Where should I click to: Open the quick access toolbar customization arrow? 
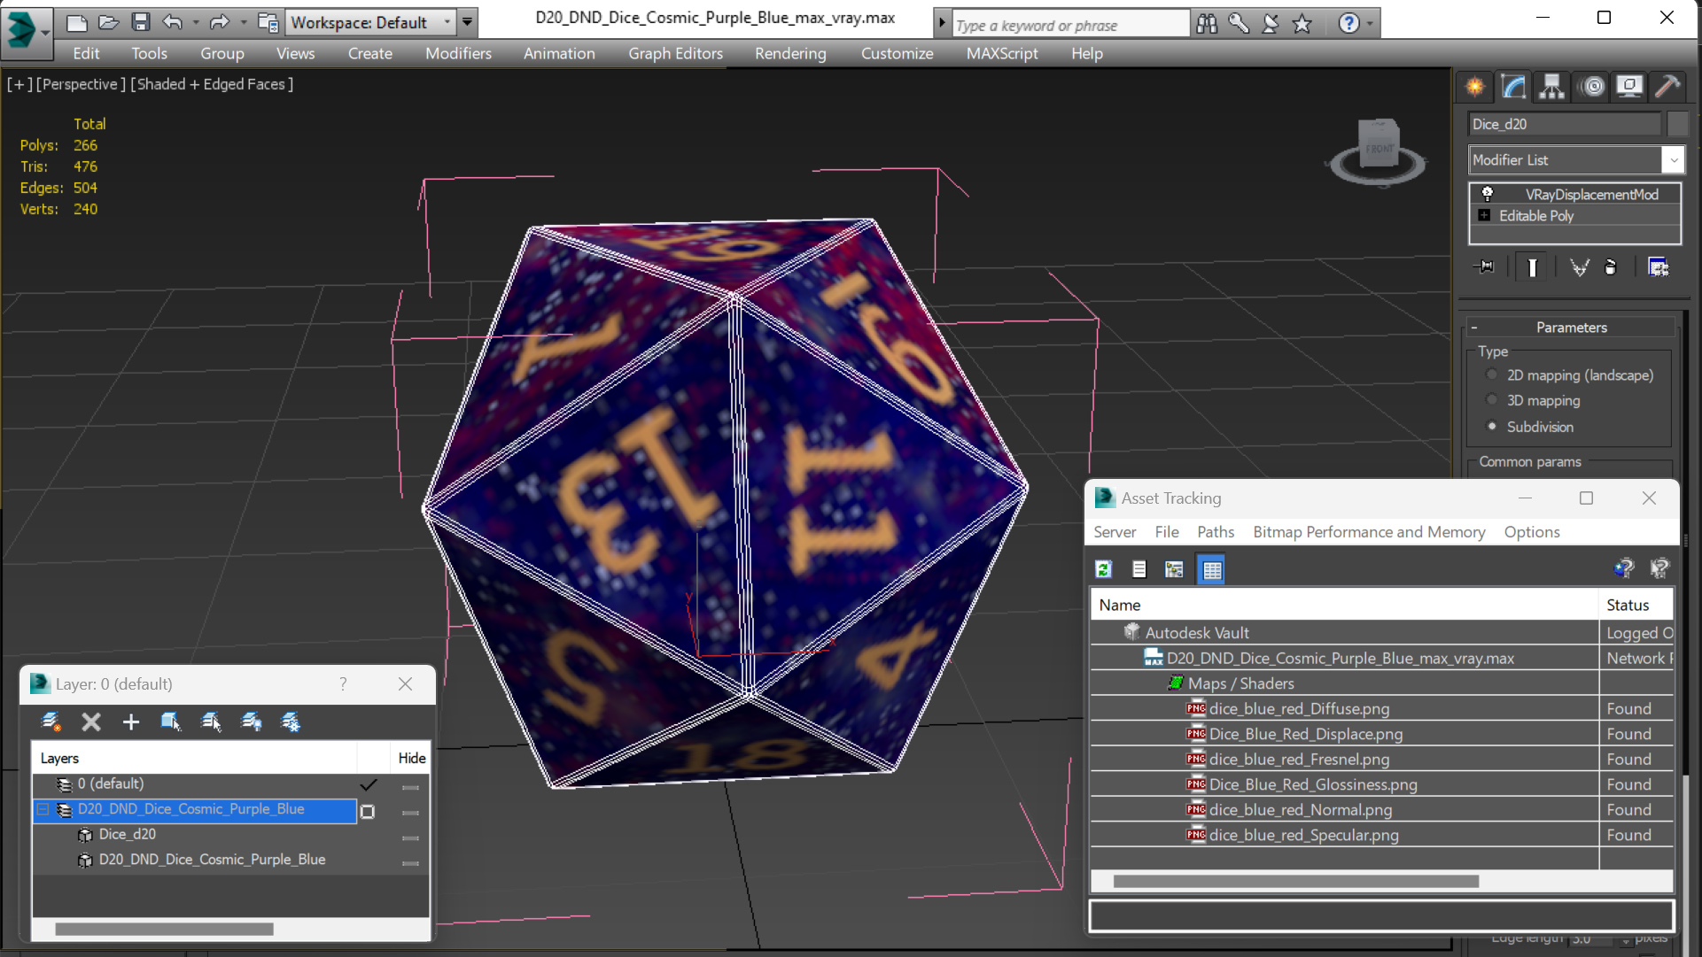pos(468,22)
